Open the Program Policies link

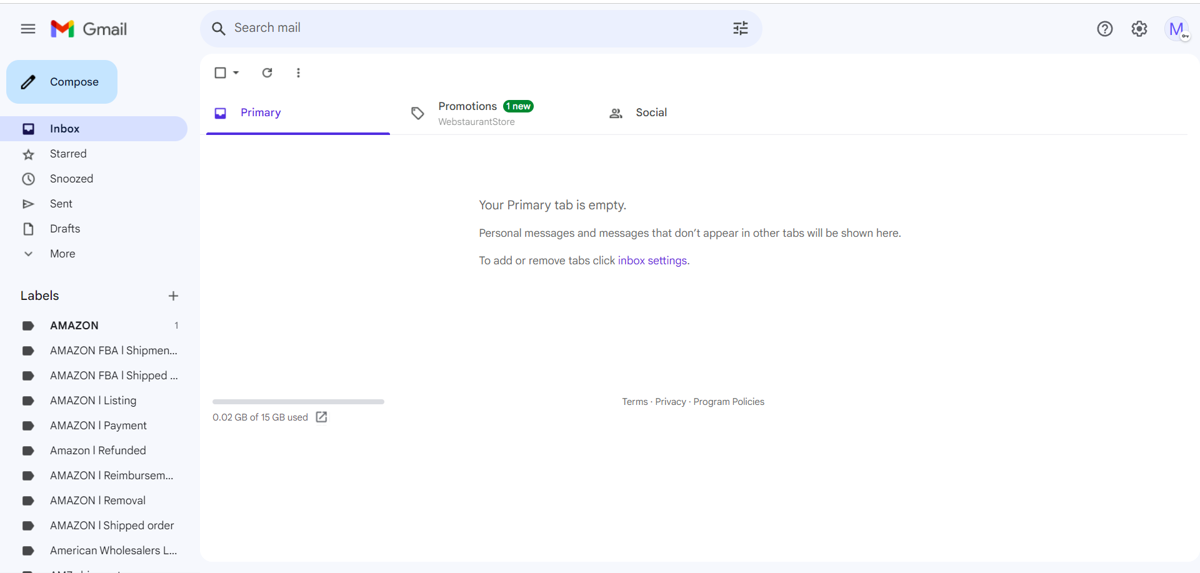729,402
